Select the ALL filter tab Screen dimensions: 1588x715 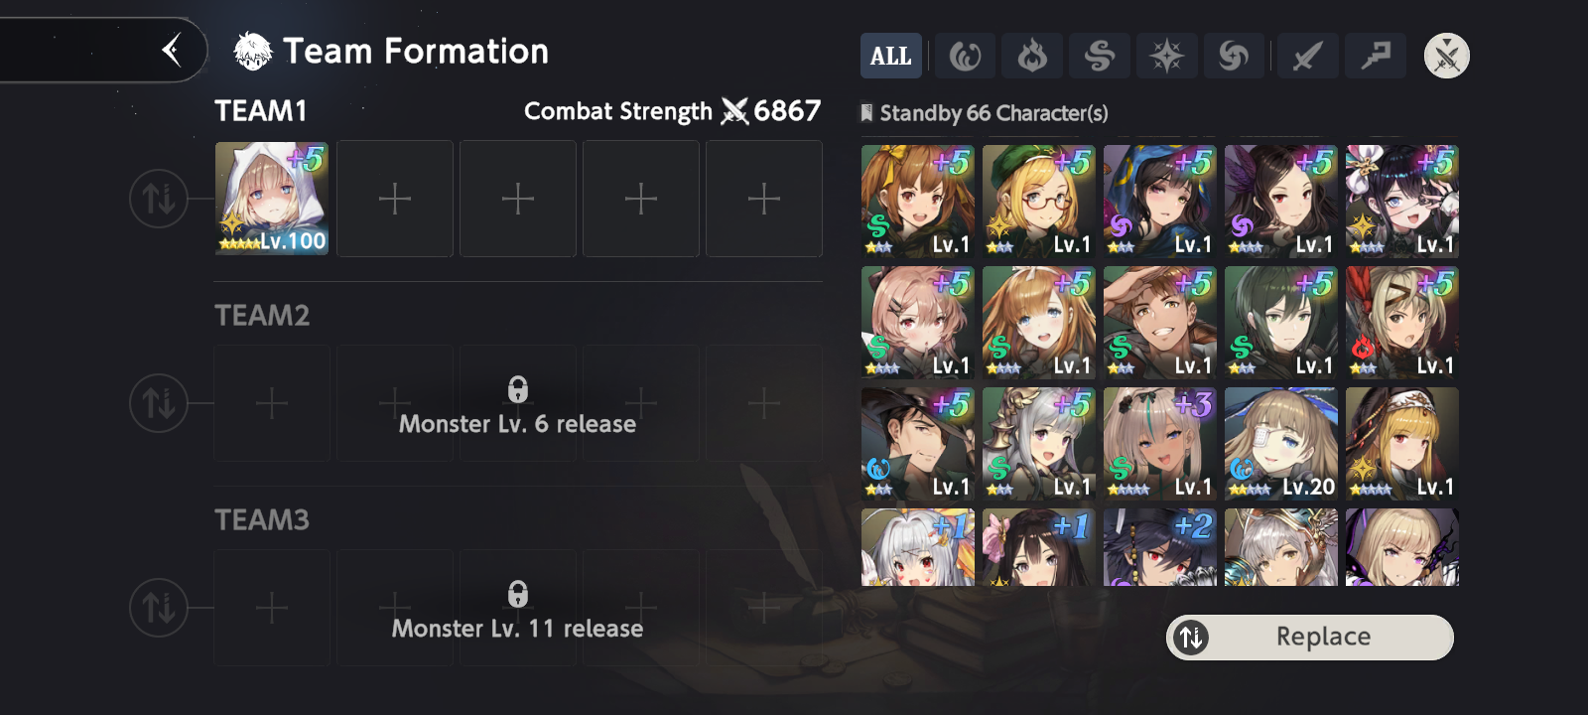890,56
